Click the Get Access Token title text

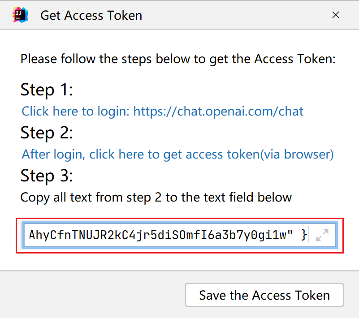(91, 15)
